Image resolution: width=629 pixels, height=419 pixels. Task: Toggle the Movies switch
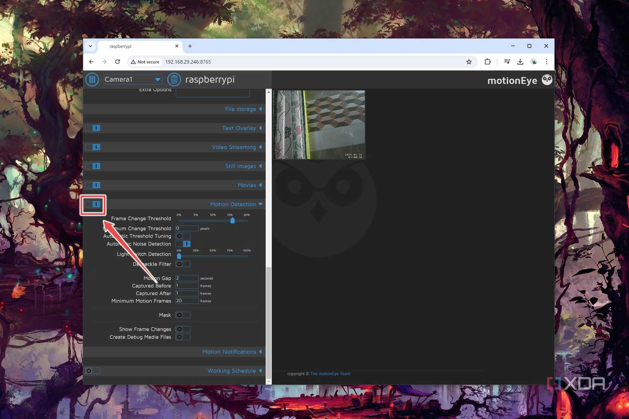(x=93, y=185)
